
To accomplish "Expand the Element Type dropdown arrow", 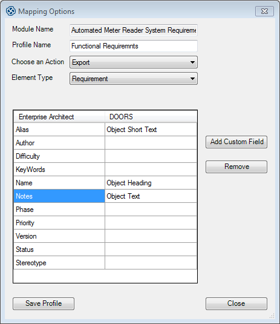I will click(x=192, y=79).
